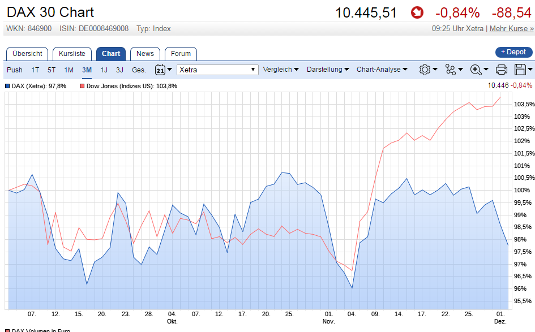Image resolution: width=535 pixels, height=332 pixels.
Task: Click the zoom magnifier icon
Action: pyautogui.click(x=479, y=70)
